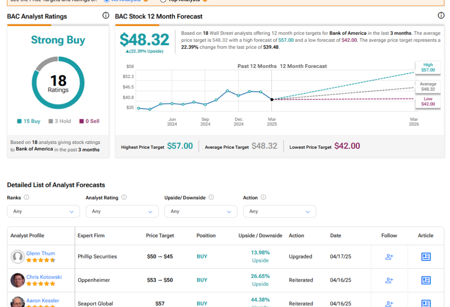Expand the Analyst Rating dropdown
450x307 pixels.
122,211
